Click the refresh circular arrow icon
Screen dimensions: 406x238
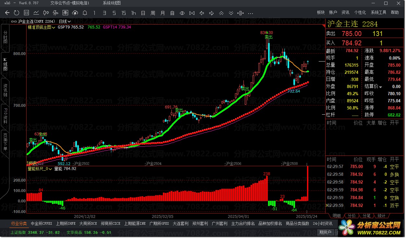tap(17, 13)
